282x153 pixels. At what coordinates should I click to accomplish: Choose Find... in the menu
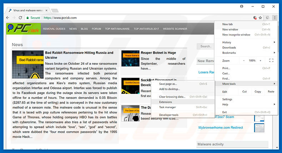[x=246, y=78]
